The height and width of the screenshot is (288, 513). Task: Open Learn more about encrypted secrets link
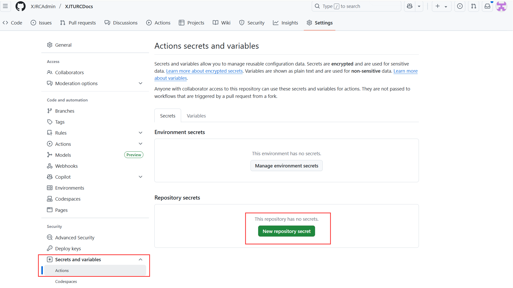pos(204,71)
